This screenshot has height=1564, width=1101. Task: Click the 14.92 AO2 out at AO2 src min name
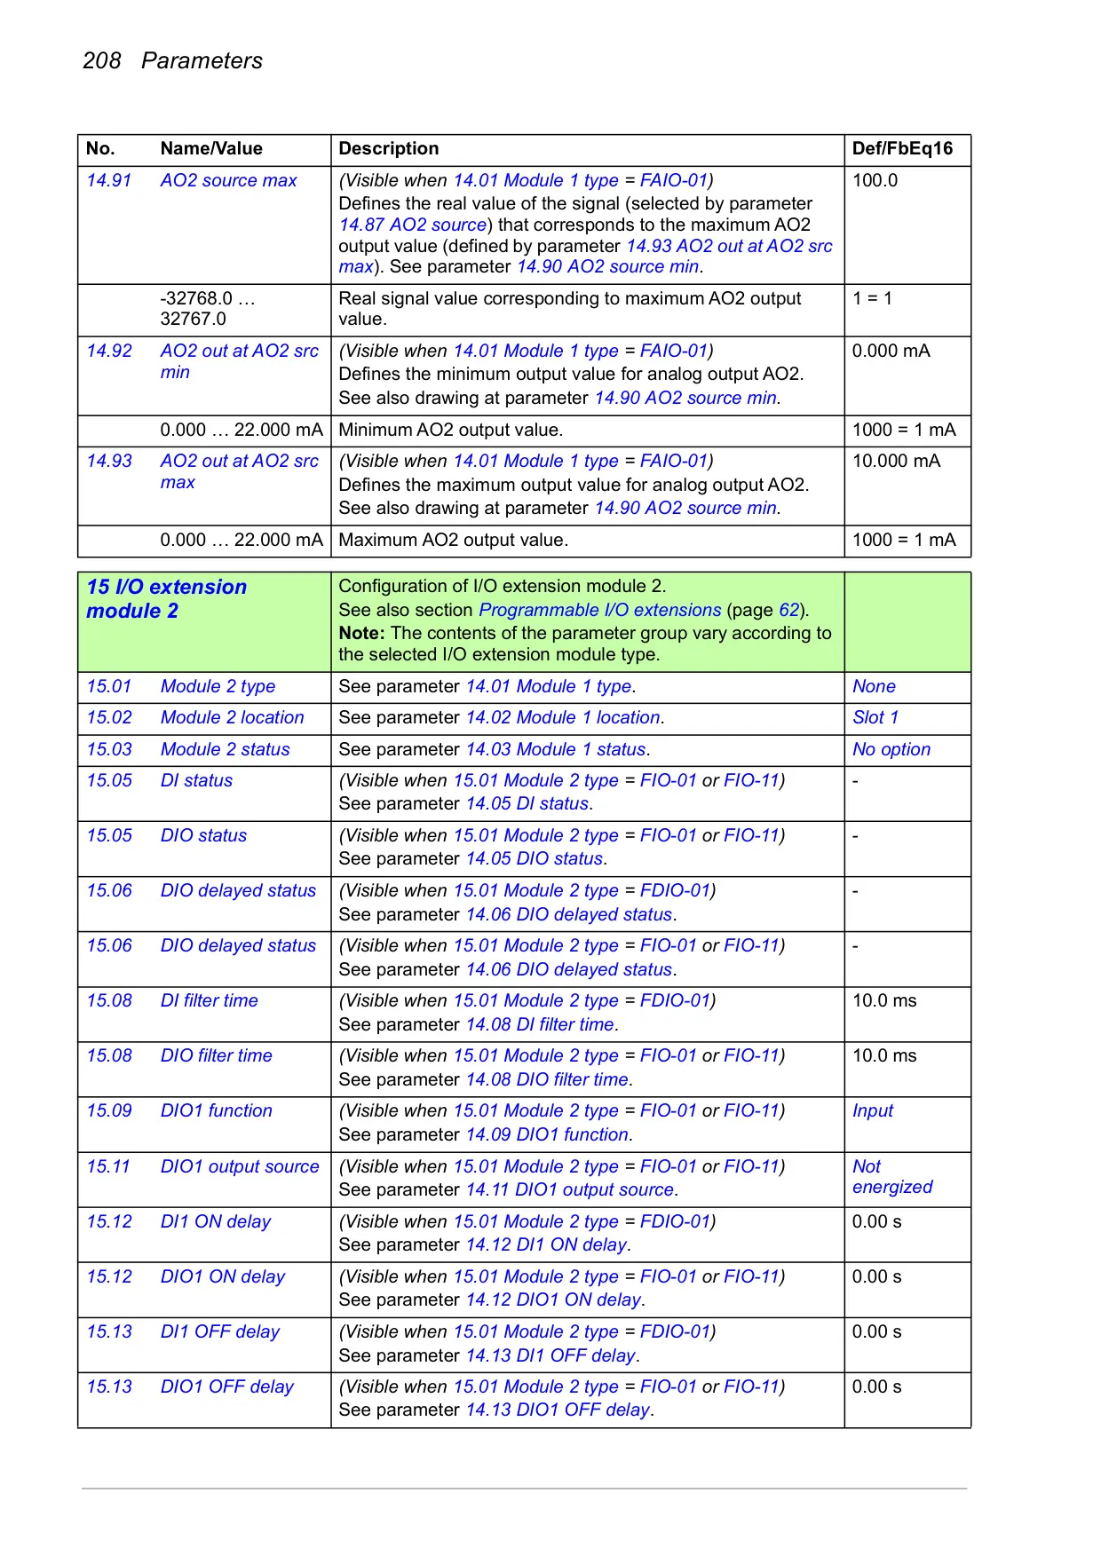[240, 361]
